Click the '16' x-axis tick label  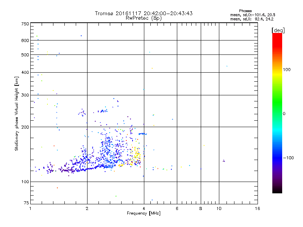258,208
